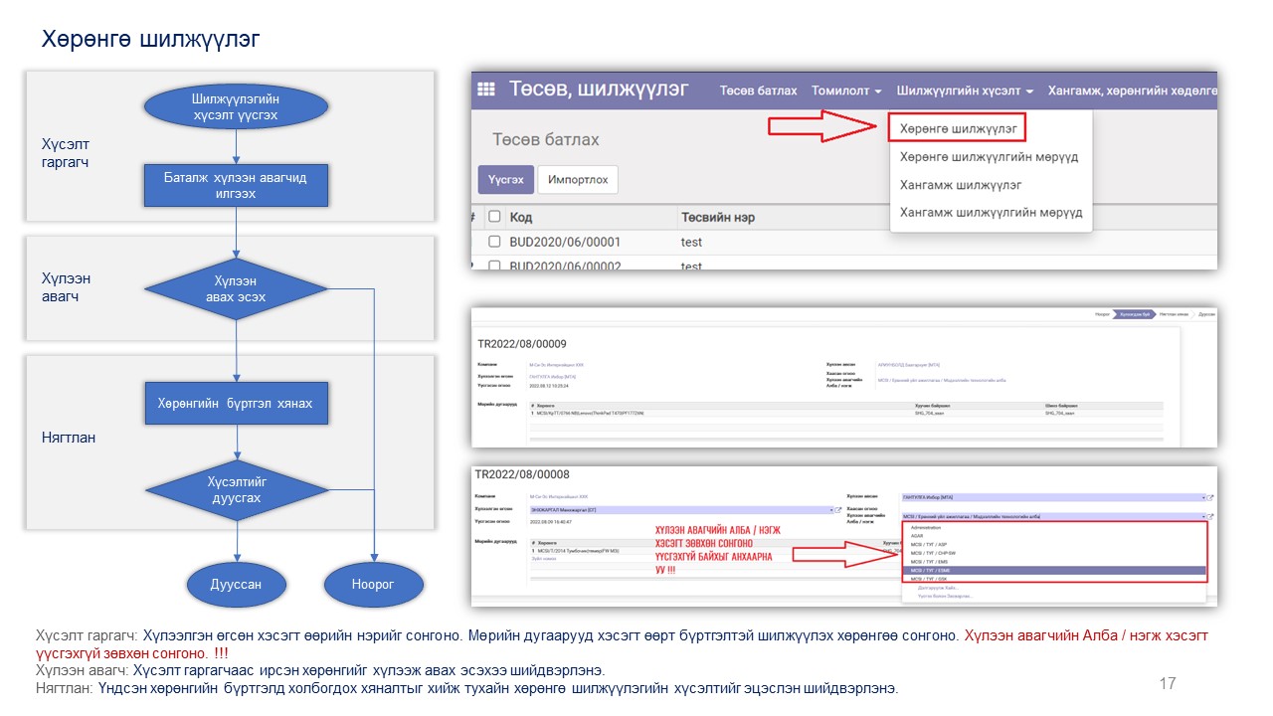Click the Төсөв, шилжүүлэг app title
Image resolution: width=1273 pixels, height=716 pixels.
tap(600, 89)
